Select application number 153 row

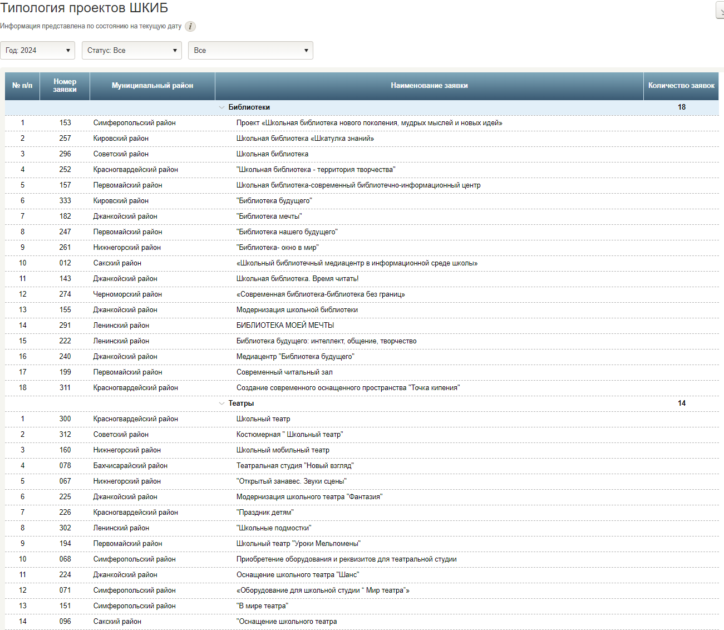coord(65,123)
